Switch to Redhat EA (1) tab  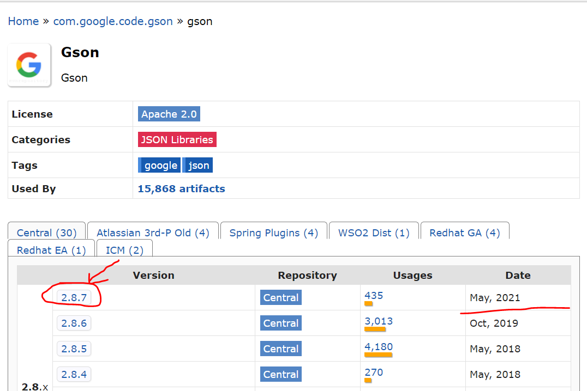[x=51, y=250]
